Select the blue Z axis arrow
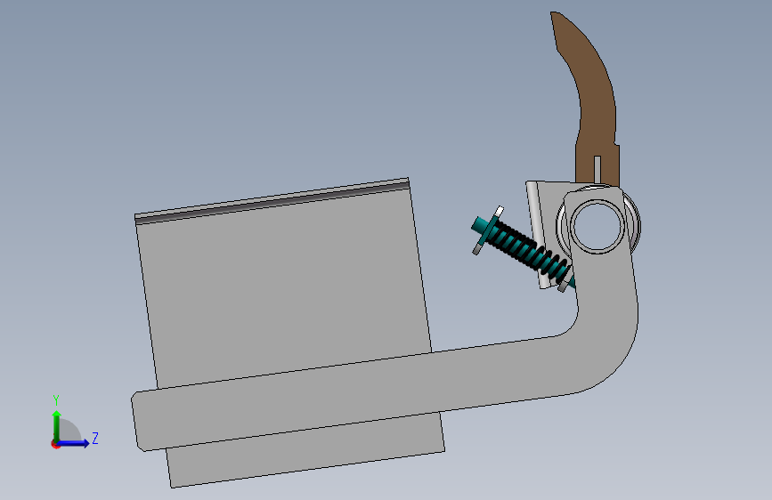Screen dimensions: 772x500 coord(74,443)
